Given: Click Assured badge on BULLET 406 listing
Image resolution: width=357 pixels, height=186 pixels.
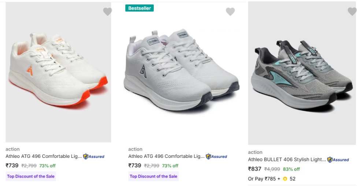Looking at the screenshot, I should [x=338, y=160].
